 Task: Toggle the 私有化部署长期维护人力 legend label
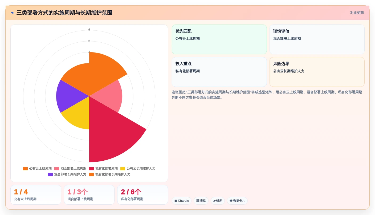[x=113, y=175]
